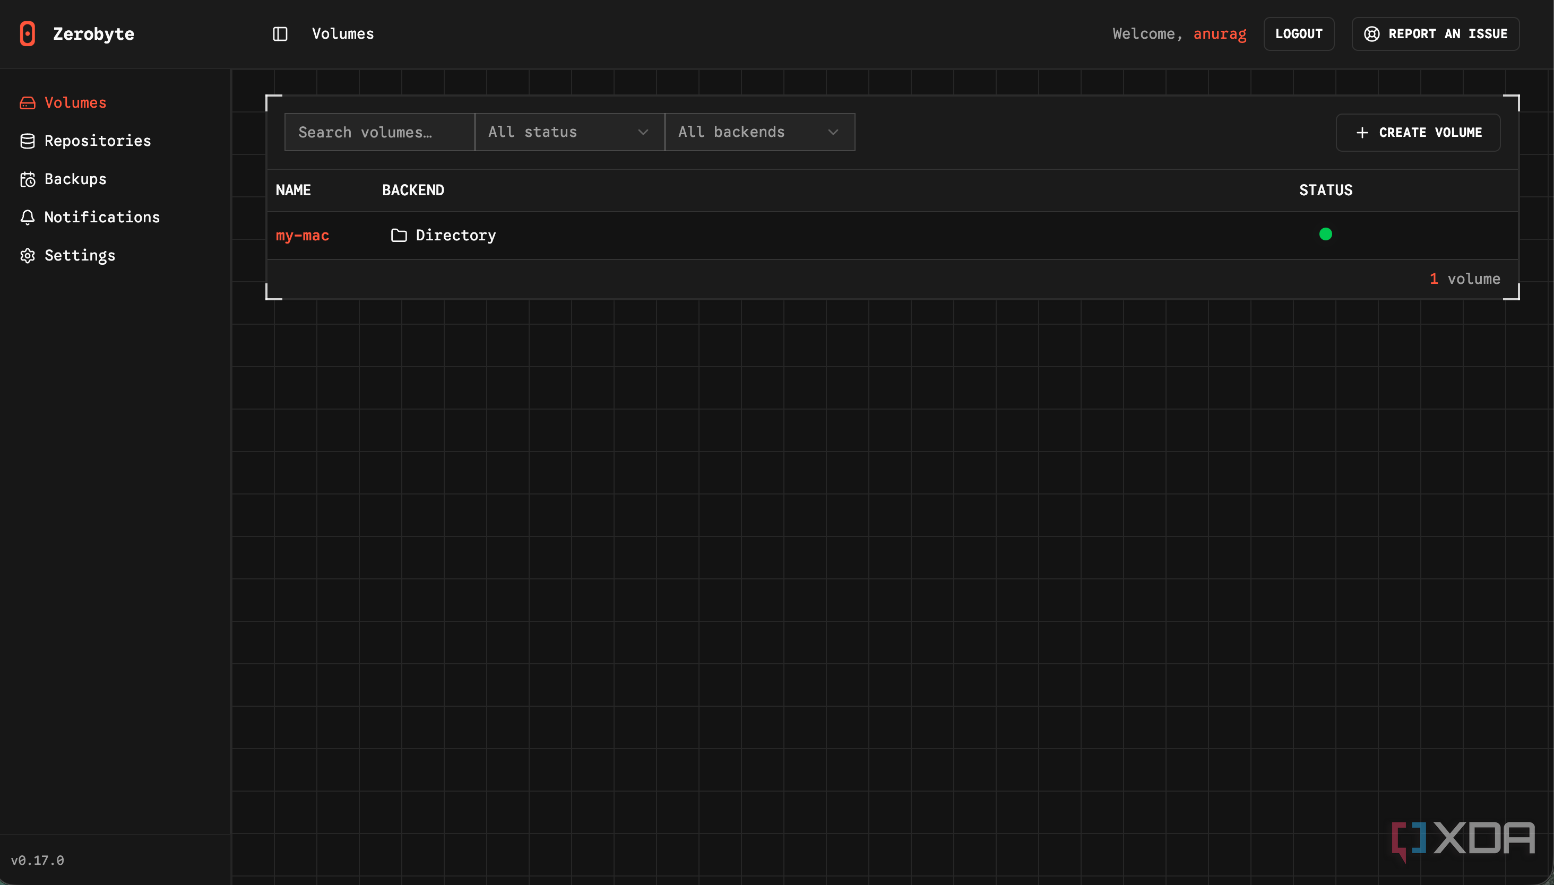
Task: Open Repositories in the sidebar
Action: 86,141
